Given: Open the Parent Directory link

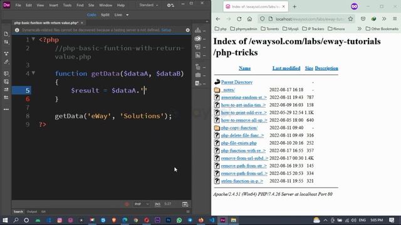Looking at the screenshot, I should click(x=237, y=82).
